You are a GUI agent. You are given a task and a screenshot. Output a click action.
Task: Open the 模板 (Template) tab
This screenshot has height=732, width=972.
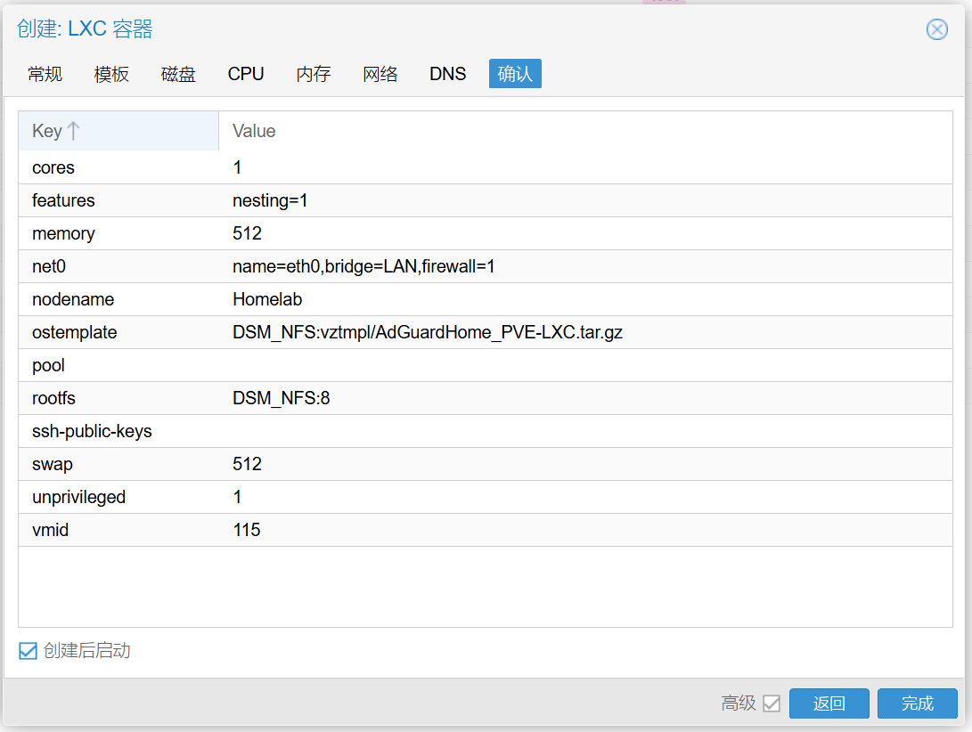click(110, 75)
